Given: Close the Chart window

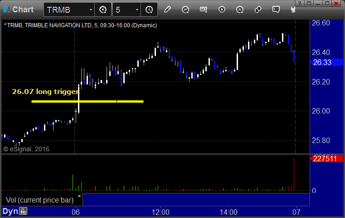Looking at the screenshot, I should tap(336, 3).
